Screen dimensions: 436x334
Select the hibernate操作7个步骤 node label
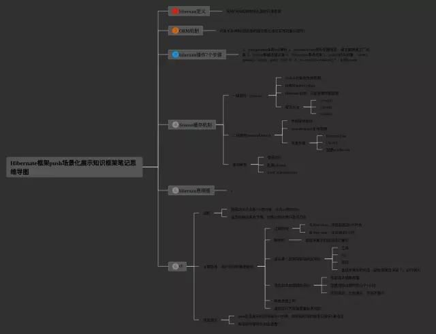[200, 54]
